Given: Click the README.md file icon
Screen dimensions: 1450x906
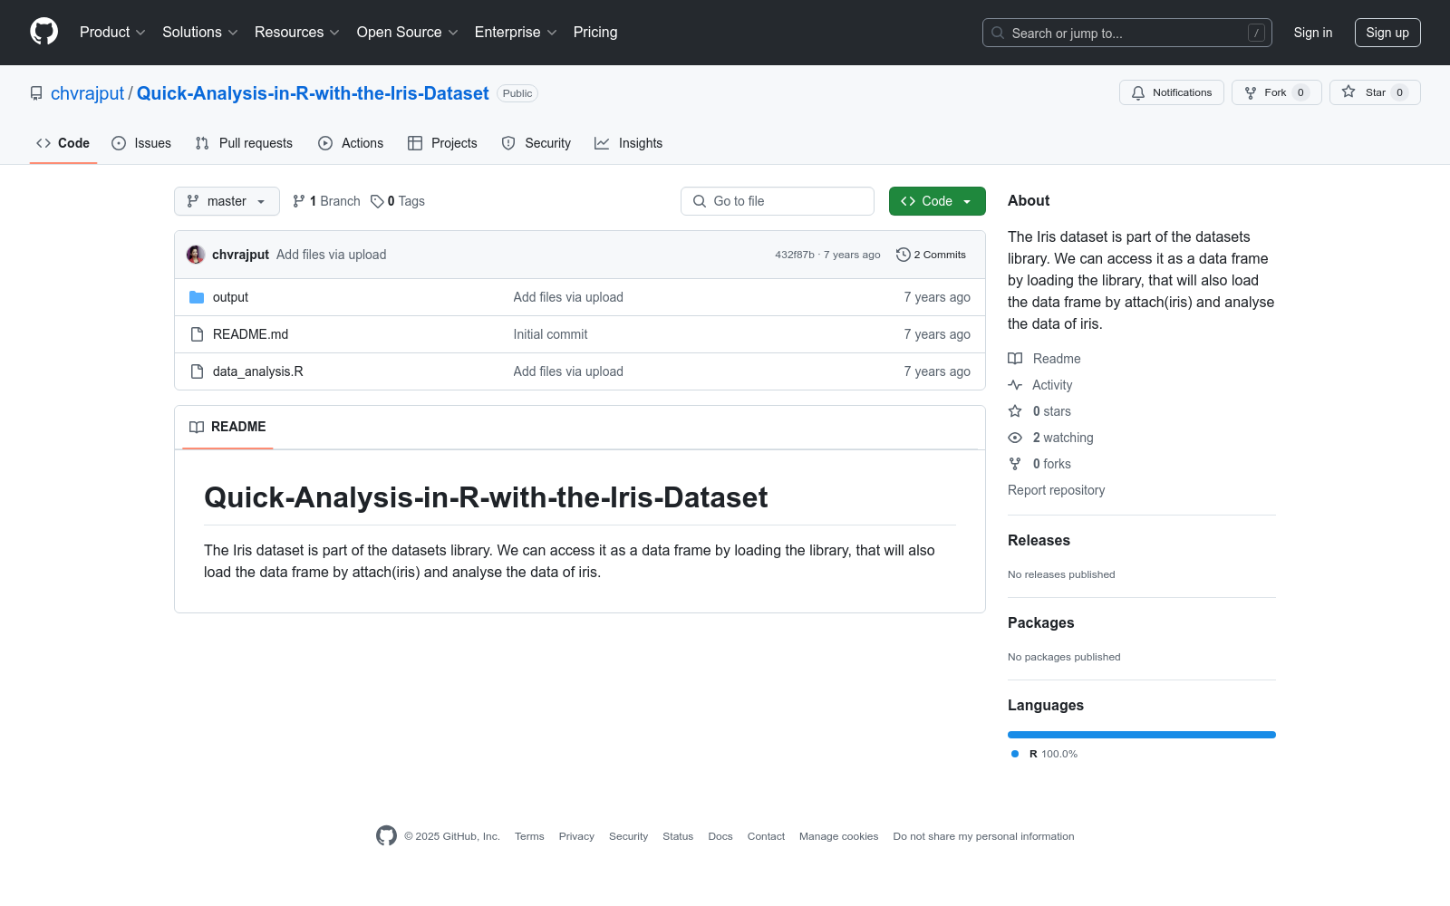Looking at the screenshot, I should point(197,334).
